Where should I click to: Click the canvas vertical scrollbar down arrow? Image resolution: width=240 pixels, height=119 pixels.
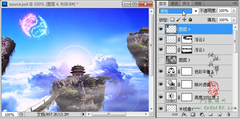[151, 109]
